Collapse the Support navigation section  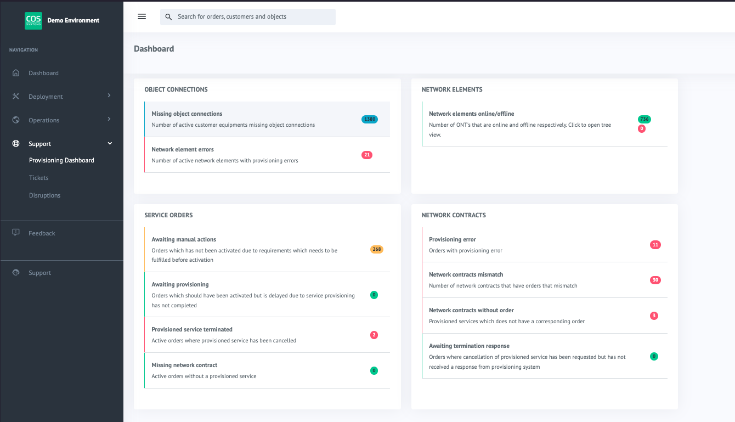[x=39, y=143]
